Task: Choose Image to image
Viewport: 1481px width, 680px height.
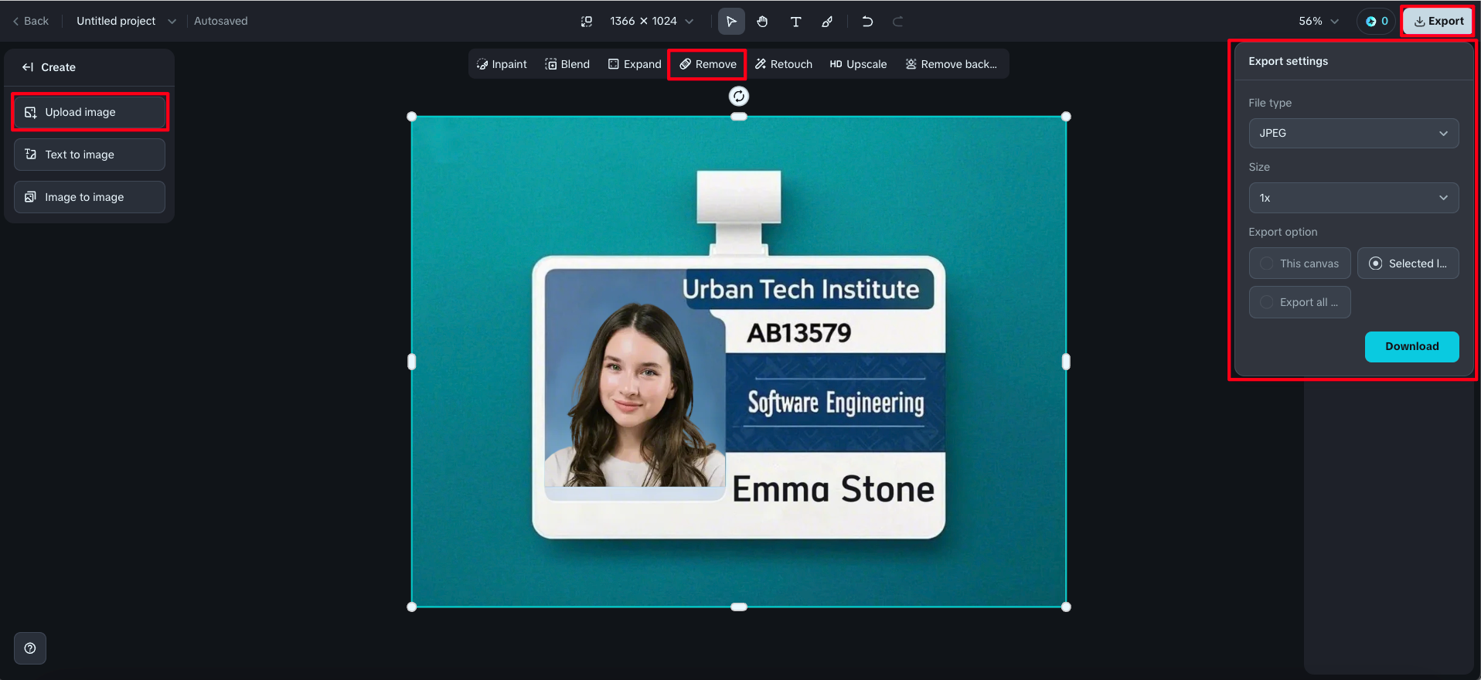Action: click(x=90, y=197)
